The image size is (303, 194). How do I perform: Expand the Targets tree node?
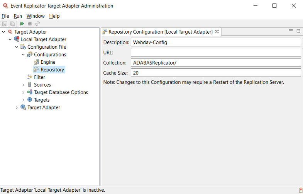23,100
